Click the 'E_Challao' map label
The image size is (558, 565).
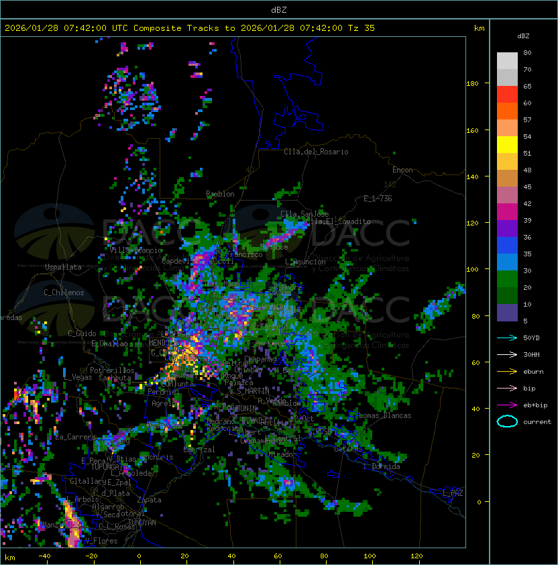click(x=109, y=344)
